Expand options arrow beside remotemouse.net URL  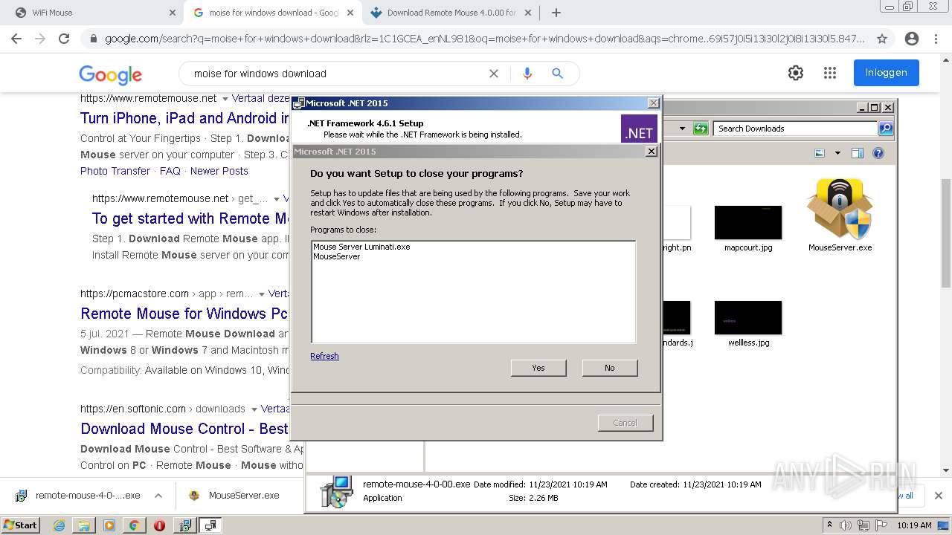pyautogui.click(x=225, y=99)
